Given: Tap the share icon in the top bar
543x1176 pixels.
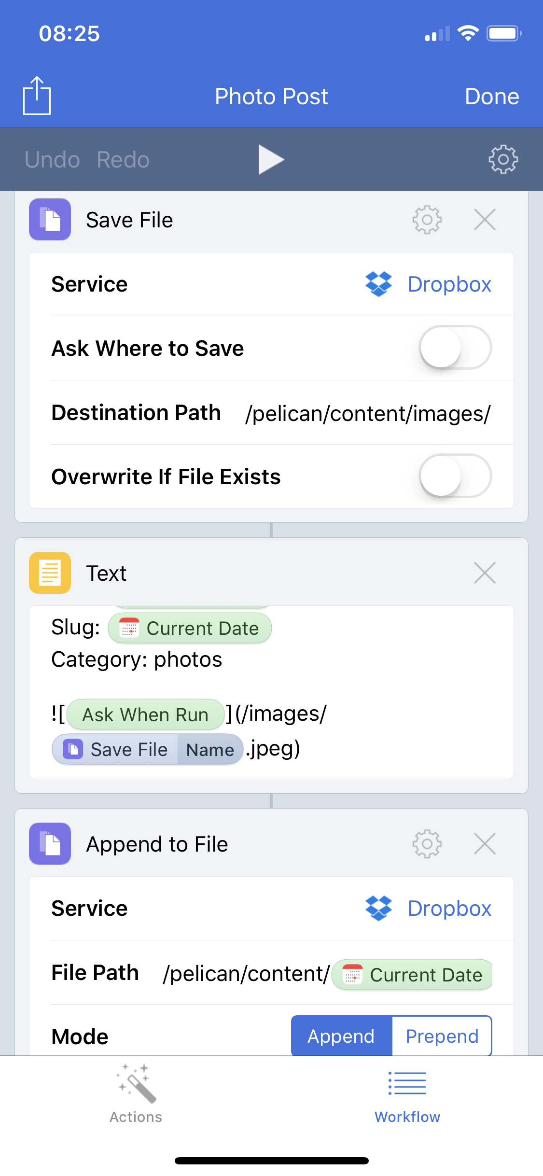Looking at the screenshot, I should (36, 96).
